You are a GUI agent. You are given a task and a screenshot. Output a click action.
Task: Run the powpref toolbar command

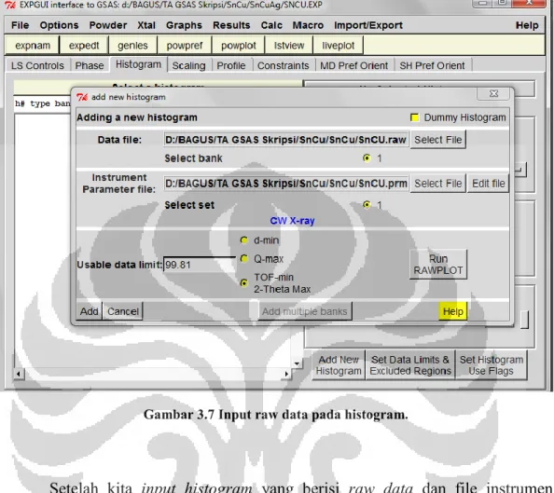pyautogui.click(x=185, y=46)
